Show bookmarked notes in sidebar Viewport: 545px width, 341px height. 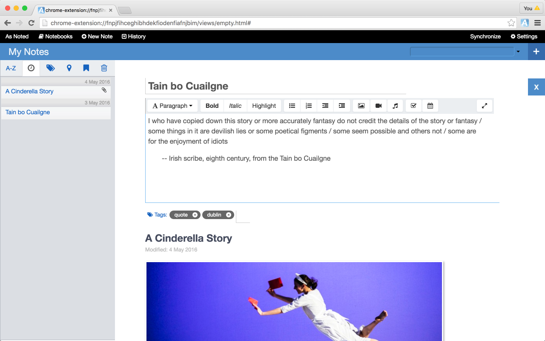pyautogui.click(x=86, y=68)
